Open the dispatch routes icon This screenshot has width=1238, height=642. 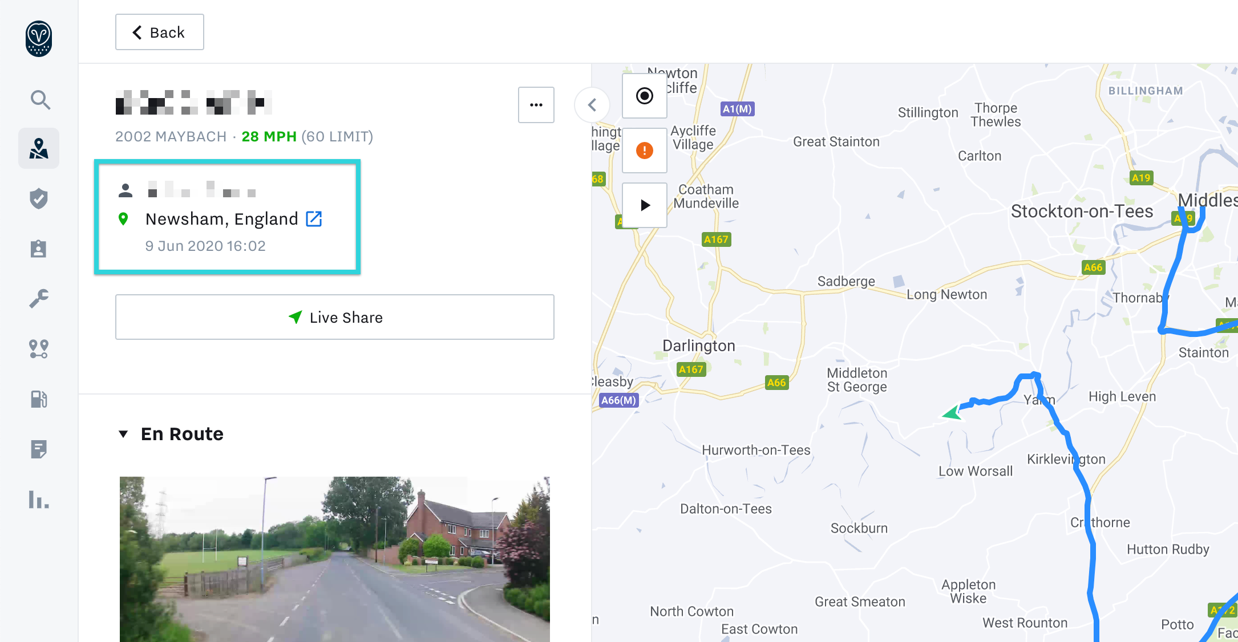pyautogui.click(x=39, y=348)
